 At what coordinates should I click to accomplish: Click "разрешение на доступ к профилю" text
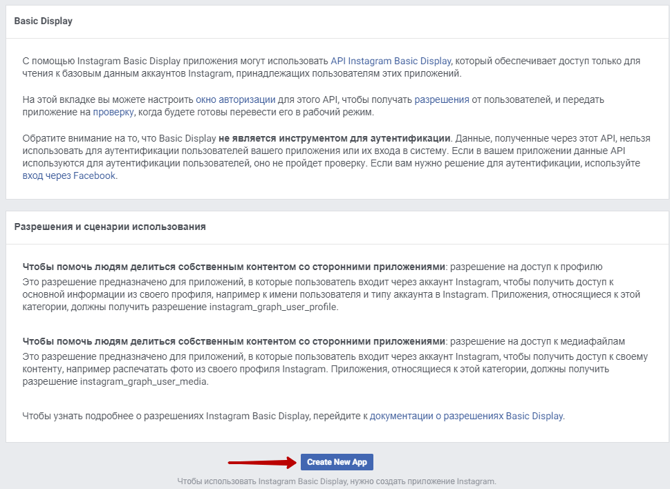point(525,266)
